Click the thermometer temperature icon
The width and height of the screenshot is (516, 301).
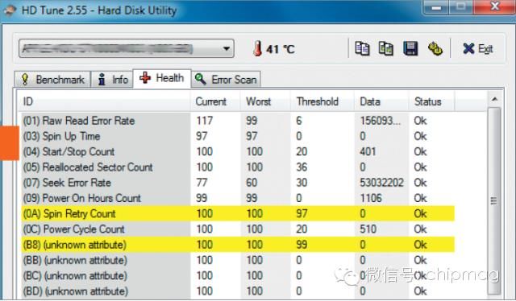pos(258,48)
